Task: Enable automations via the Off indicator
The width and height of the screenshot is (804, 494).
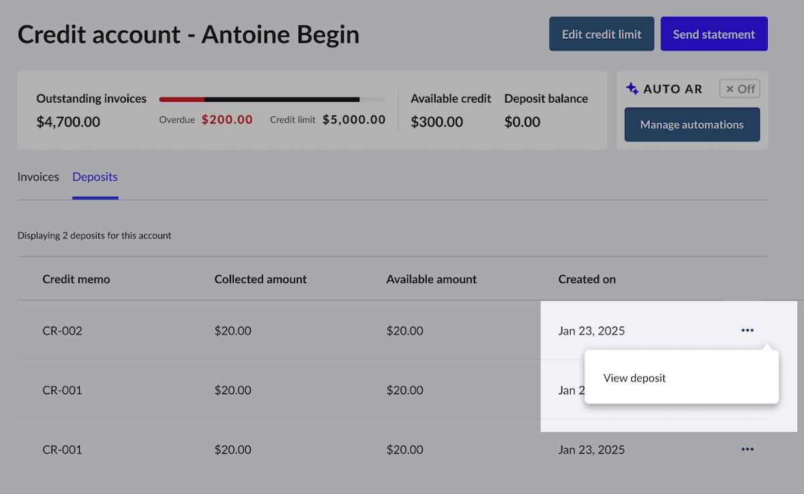Action: (739, 88)
